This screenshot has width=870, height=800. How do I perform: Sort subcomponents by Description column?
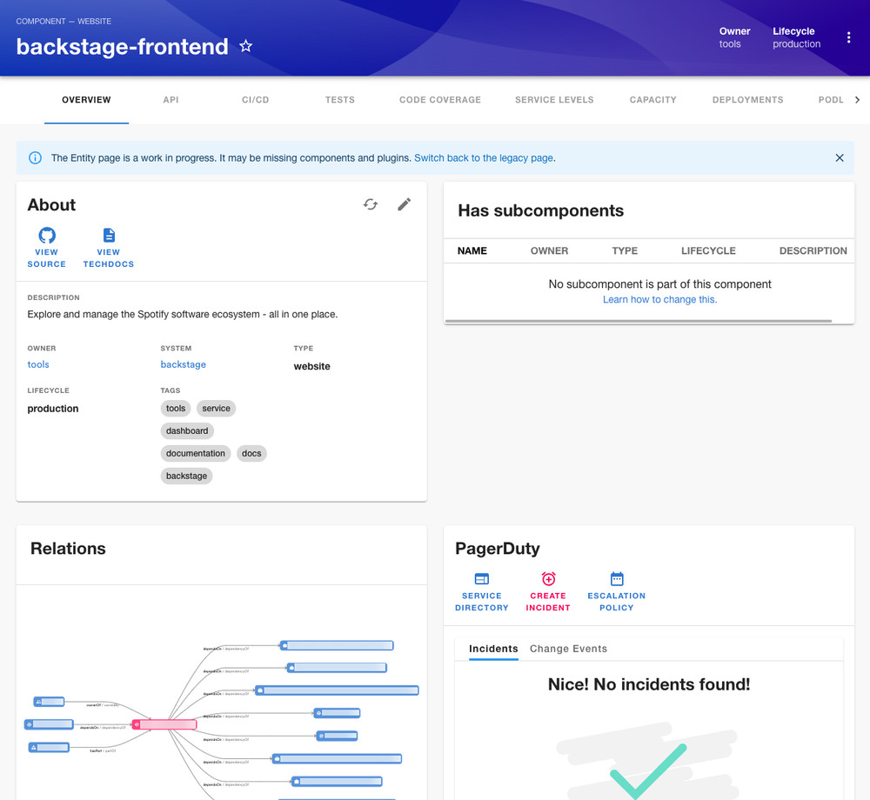(813, 250)
